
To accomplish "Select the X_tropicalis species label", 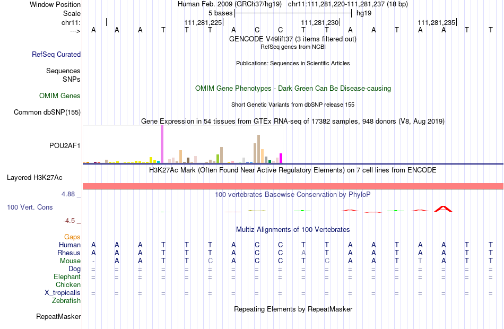I will click(x=63, y=293).
